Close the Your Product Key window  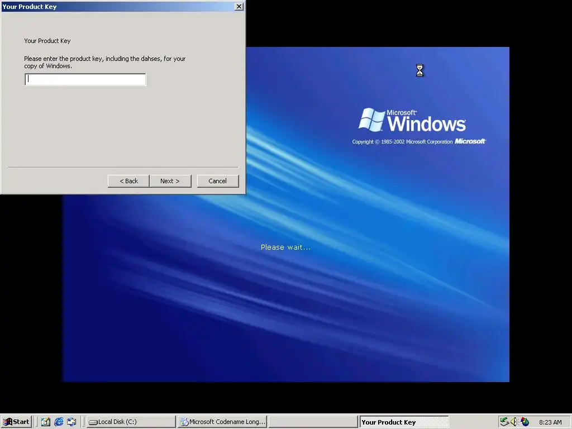[239, 7]
